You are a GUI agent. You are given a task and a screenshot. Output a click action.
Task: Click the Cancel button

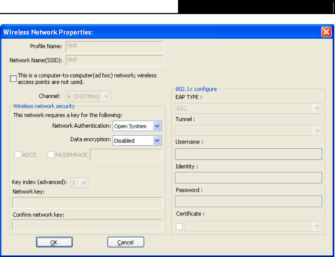[x=125, y=242]
